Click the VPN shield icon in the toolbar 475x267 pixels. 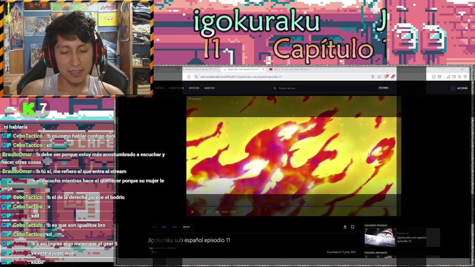pos(465,77)
